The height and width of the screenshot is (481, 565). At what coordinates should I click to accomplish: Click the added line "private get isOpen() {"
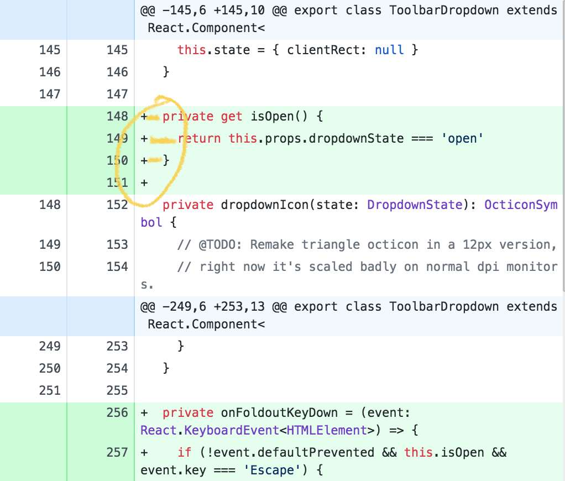243,116
